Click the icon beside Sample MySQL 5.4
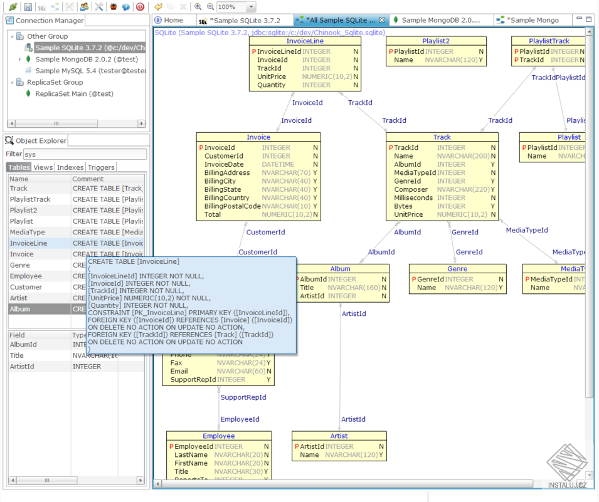 coord(28,70)
